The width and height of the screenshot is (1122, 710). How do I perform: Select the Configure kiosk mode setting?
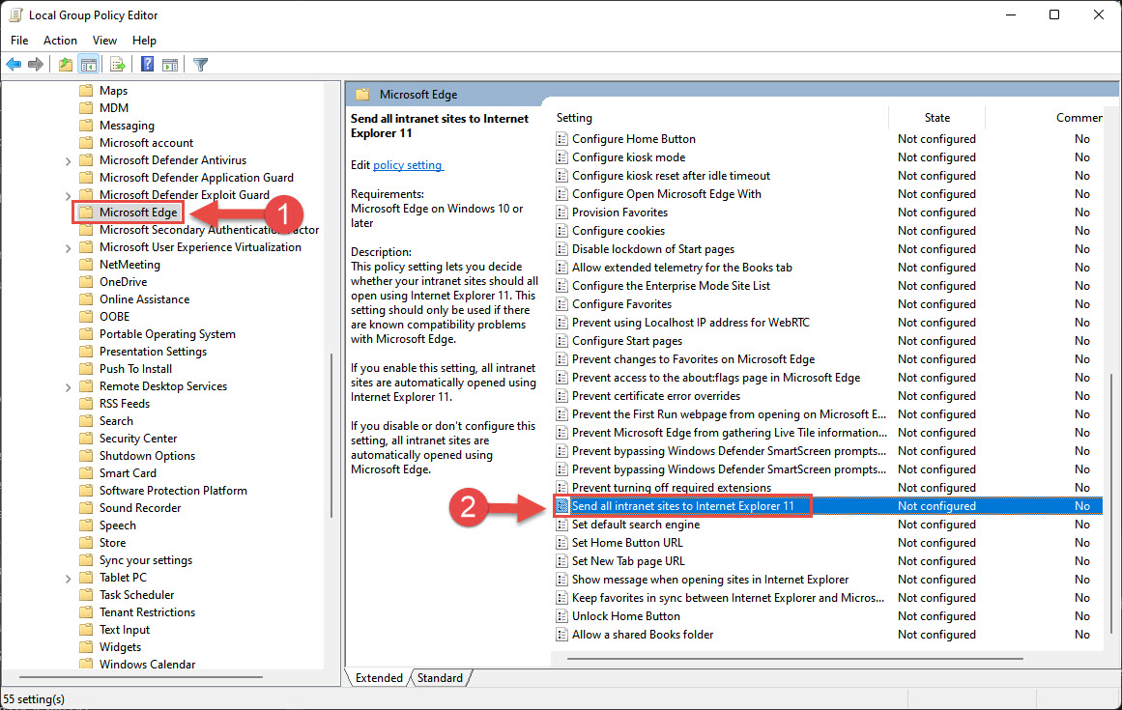[x=628, y=157]
